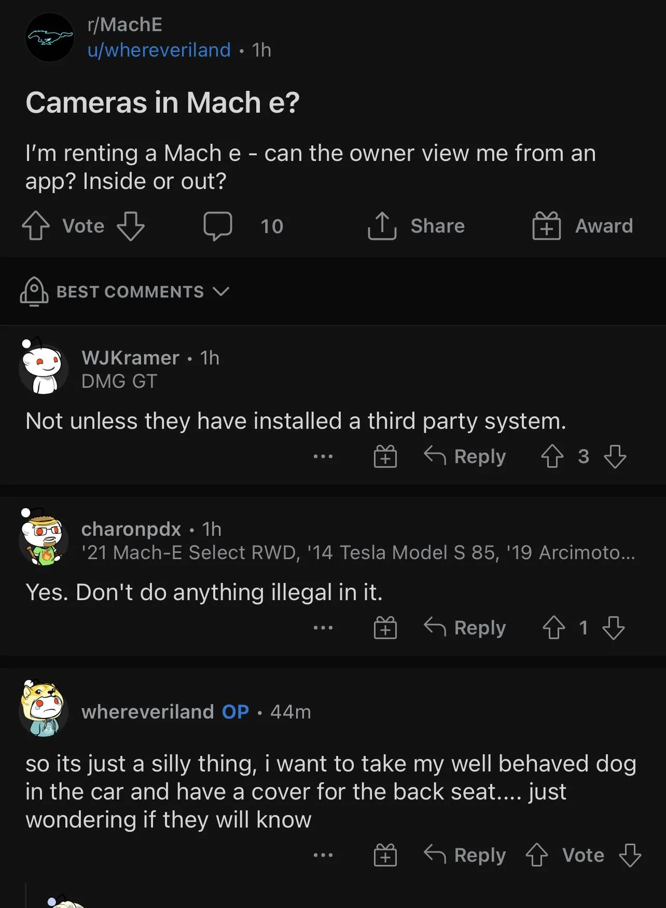Image resolution: width=666 pixels, height=908 pixels.
Task: Open more options on WJKramer's comment
Action: tap(323, 457)
